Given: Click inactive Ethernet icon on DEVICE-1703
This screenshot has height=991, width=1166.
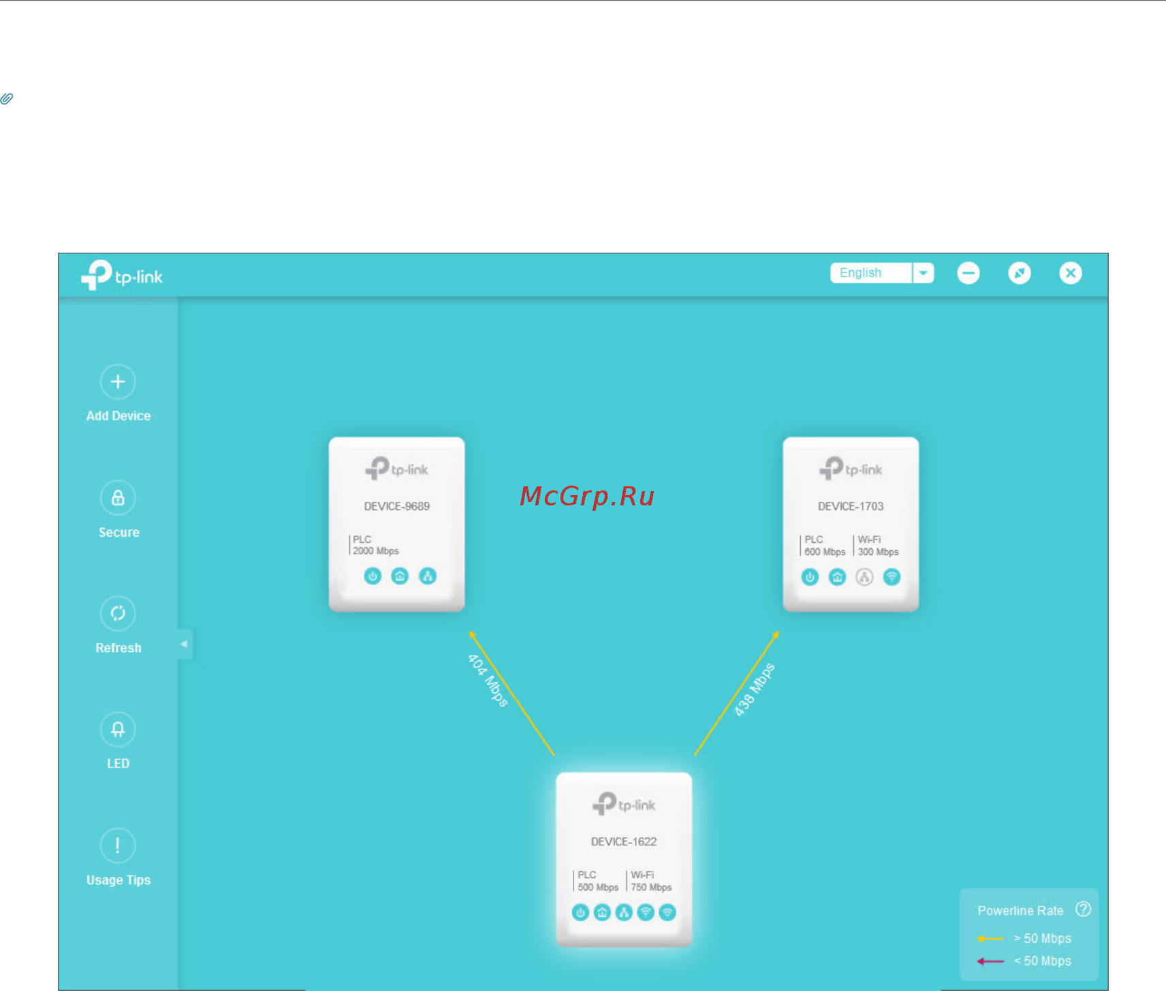Looking at the screenshot, I should (x=864, y=578).
